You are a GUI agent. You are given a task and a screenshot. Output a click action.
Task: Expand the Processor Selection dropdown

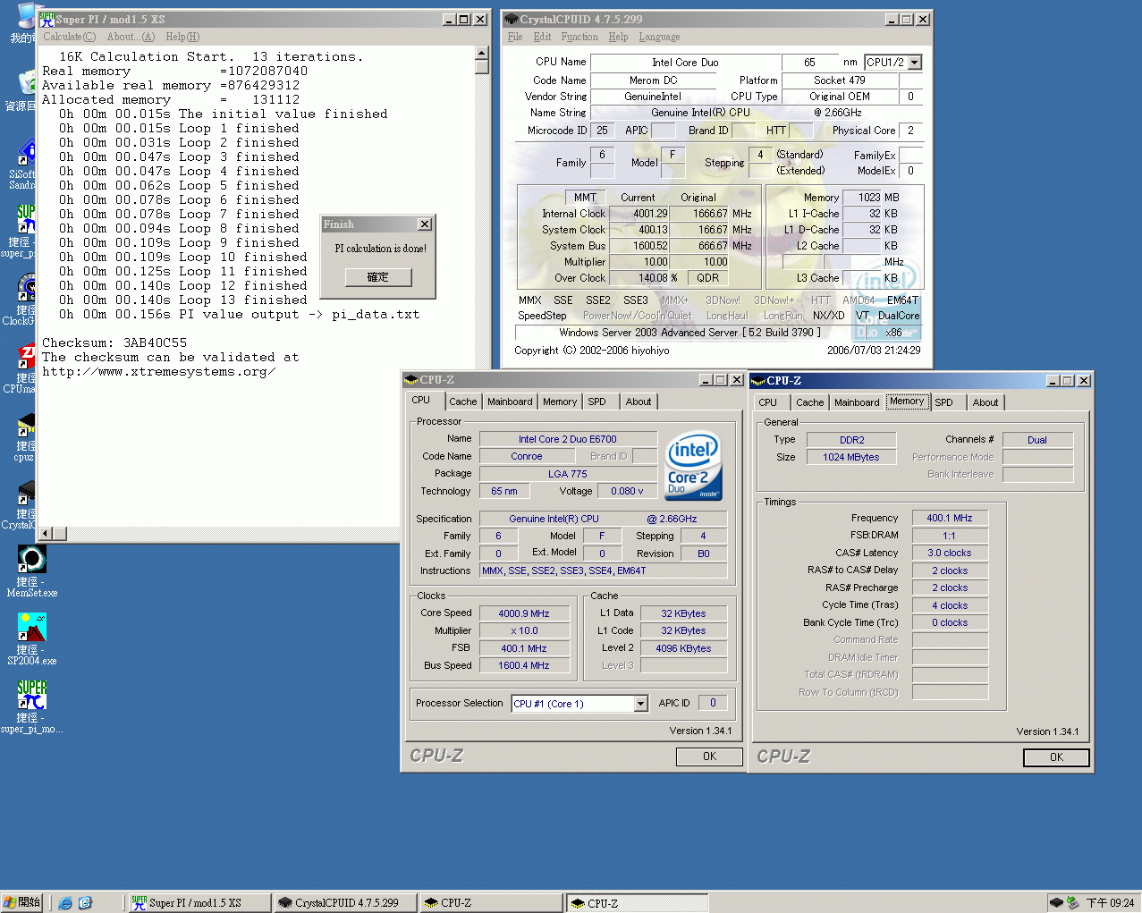[640, 704]
